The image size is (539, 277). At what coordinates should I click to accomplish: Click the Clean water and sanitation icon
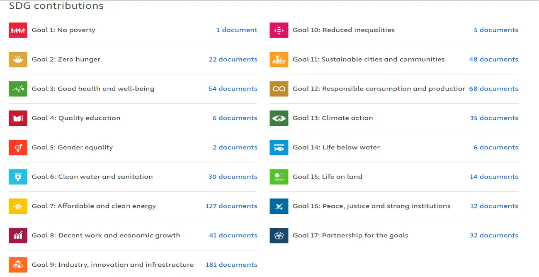point(18,177)
